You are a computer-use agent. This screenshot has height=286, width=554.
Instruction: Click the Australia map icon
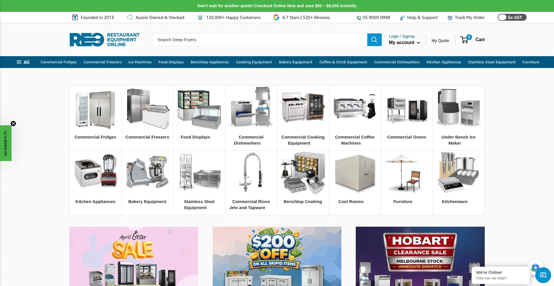click(130, 18)
